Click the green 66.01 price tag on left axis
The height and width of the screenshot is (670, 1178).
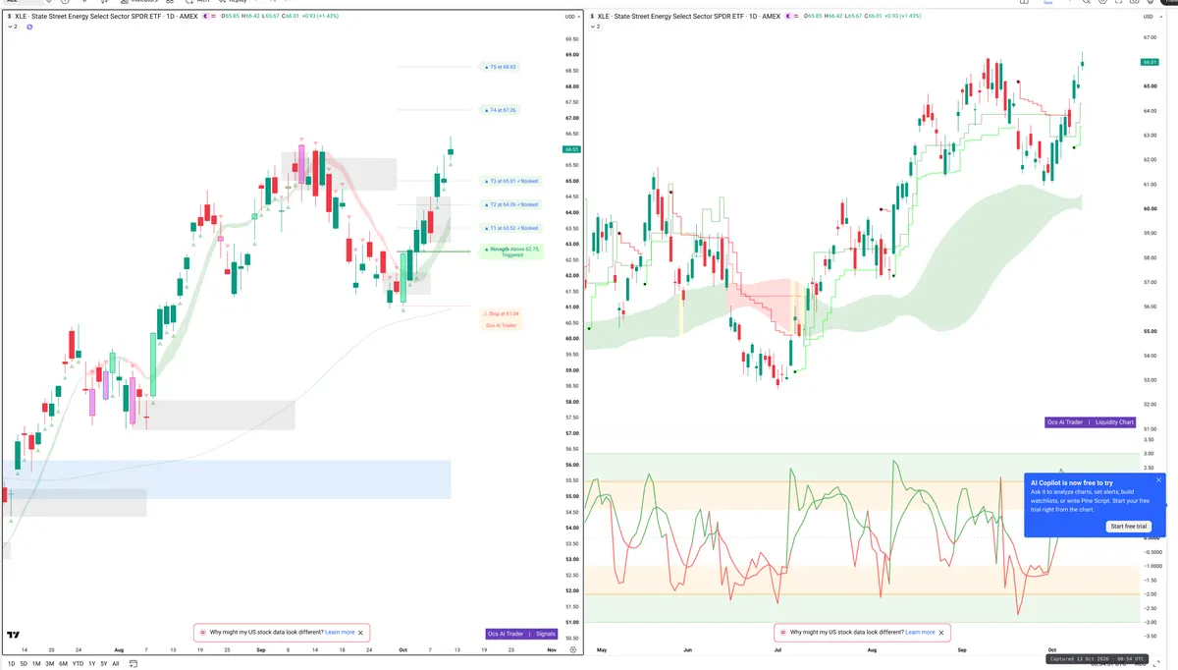(x=571, y=149)
